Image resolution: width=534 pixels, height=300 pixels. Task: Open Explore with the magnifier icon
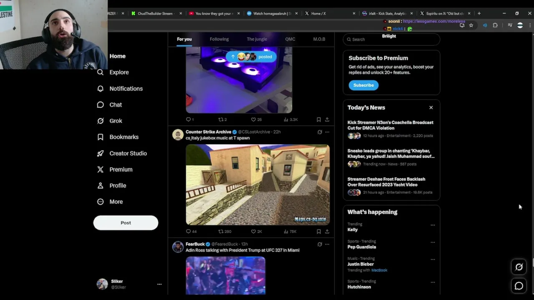[100, 72]
